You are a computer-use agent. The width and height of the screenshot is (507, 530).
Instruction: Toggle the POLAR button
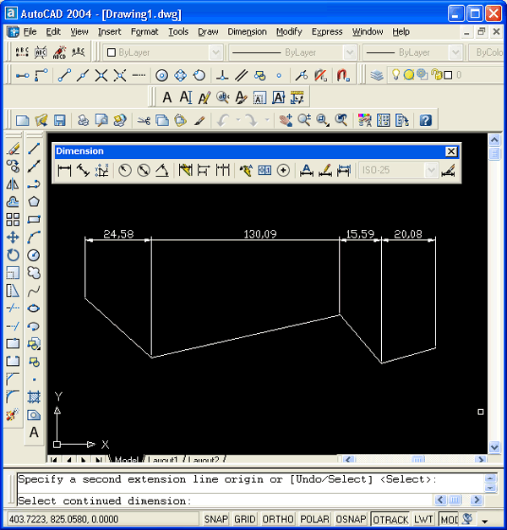314,519
